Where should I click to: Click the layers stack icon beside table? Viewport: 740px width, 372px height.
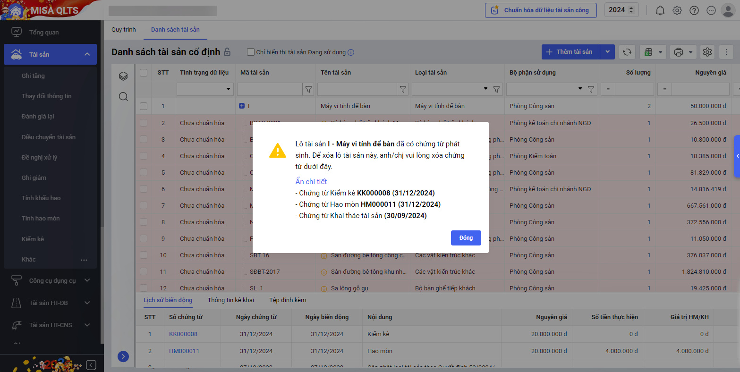(x=123, y=76)
